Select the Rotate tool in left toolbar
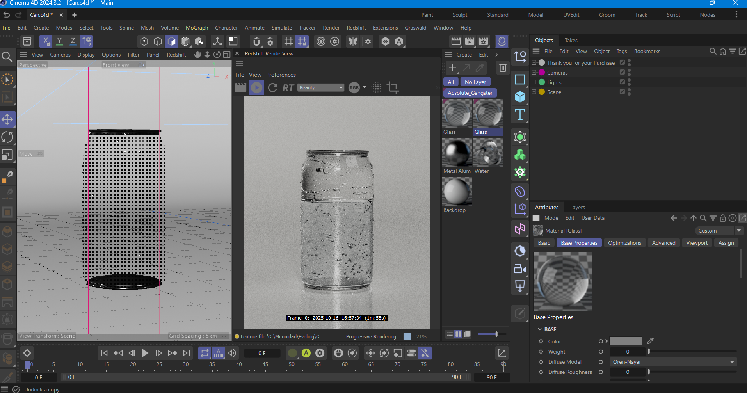The height and width of the screenshot is (393, 747). point(7,137)
